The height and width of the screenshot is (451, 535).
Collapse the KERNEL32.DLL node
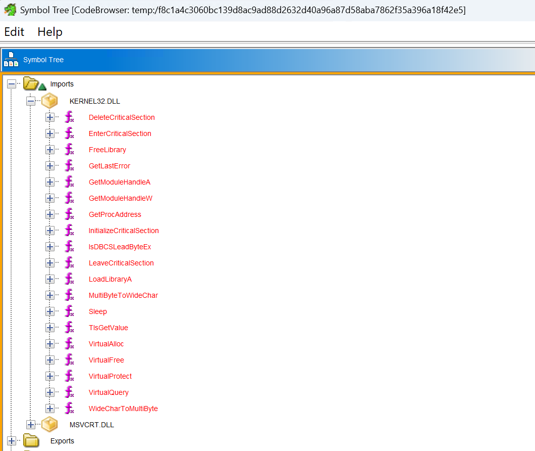(31, 101)
